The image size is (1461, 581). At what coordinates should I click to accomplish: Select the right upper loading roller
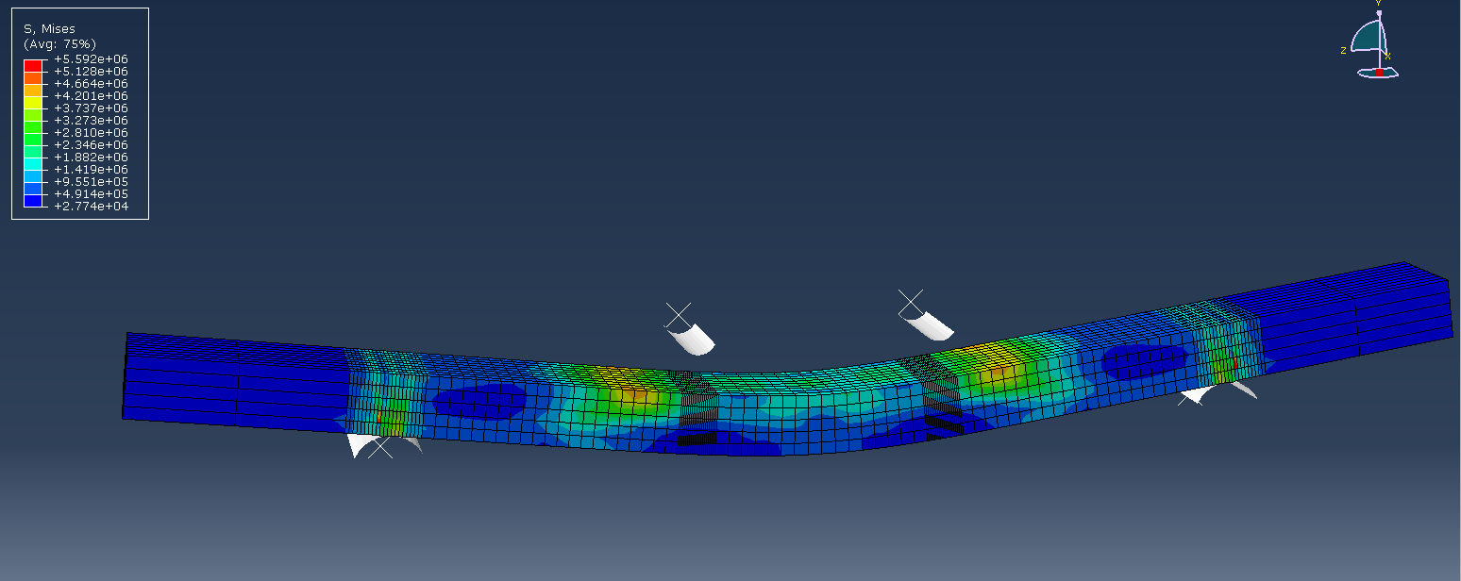929,324
